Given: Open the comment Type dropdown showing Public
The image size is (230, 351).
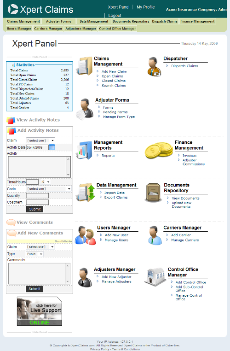Looking at the screenshot, I should [x=34, y=254].
